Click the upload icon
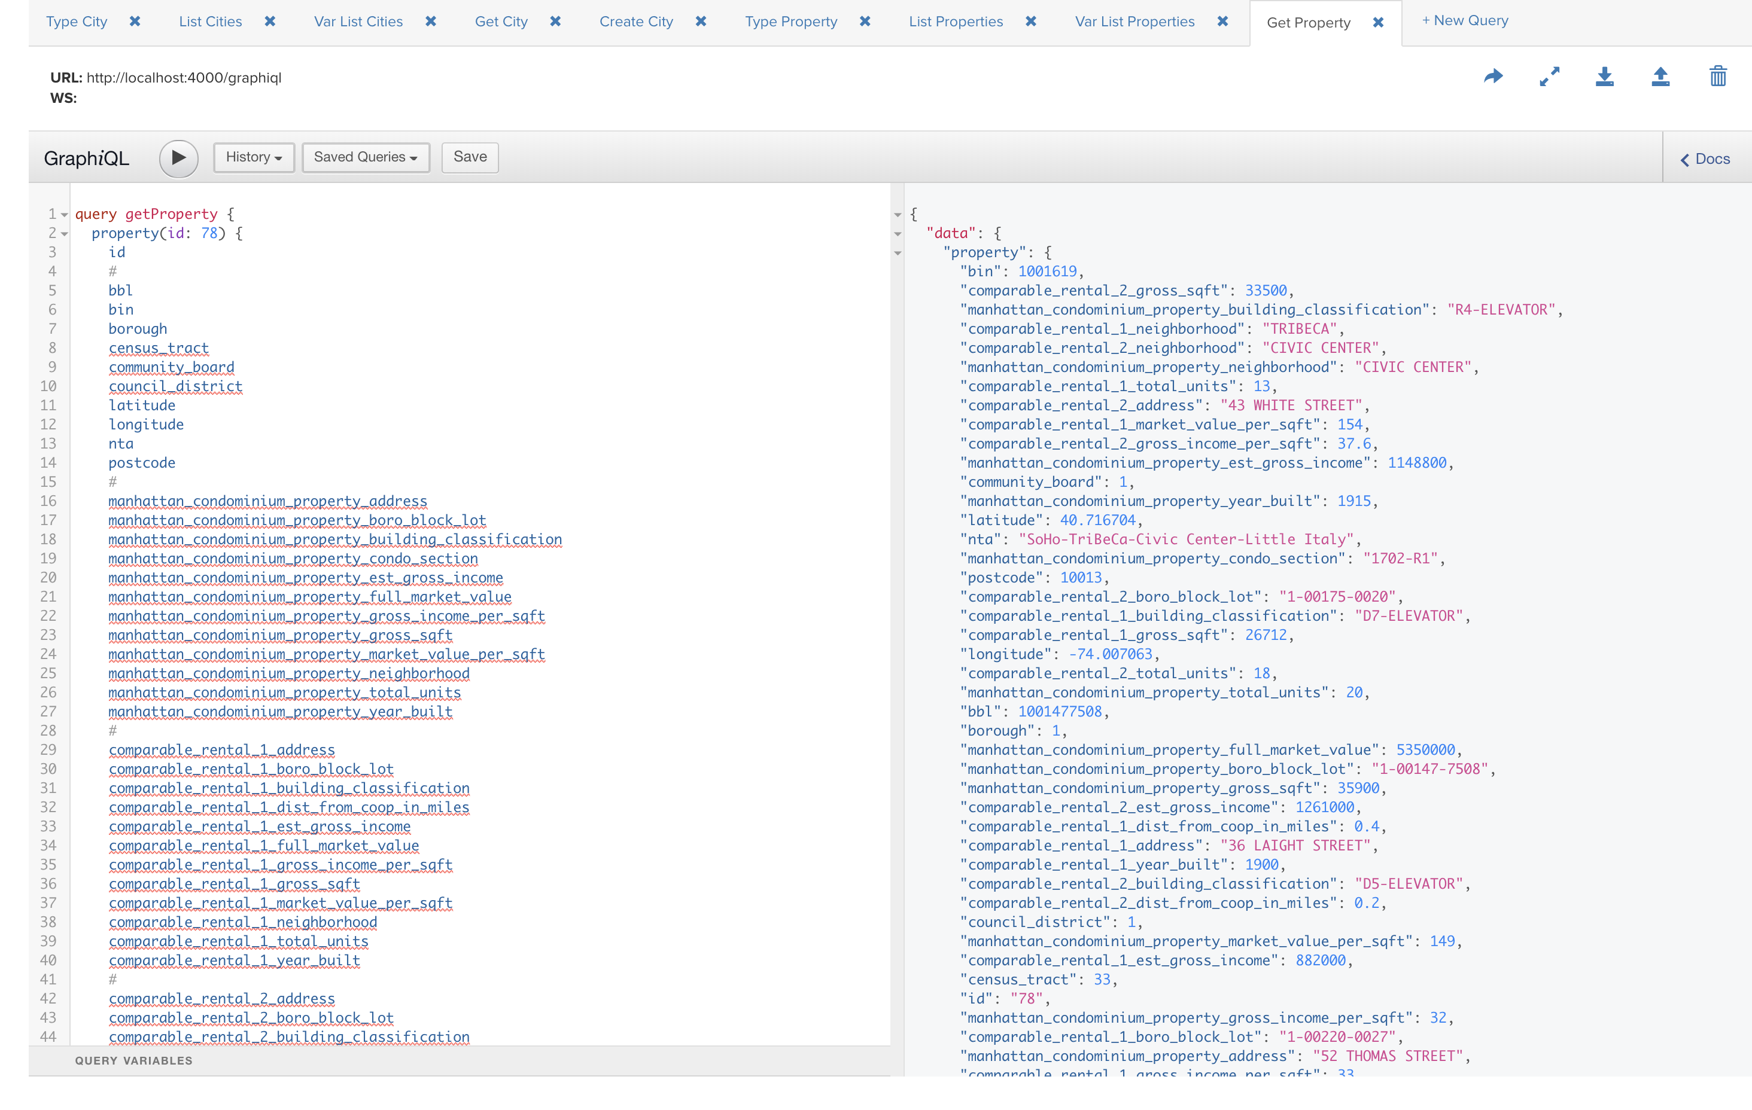The width and height of the screenshot is (1752, 1110). click(1660, 77)
